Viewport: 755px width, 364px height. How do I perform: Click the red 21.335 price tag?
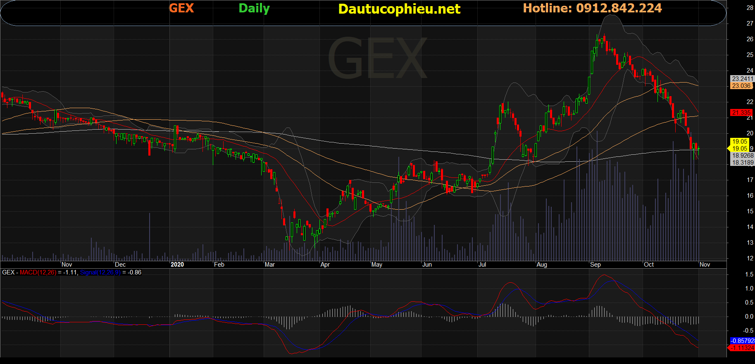pyautogui.click(x=741, y=112)
